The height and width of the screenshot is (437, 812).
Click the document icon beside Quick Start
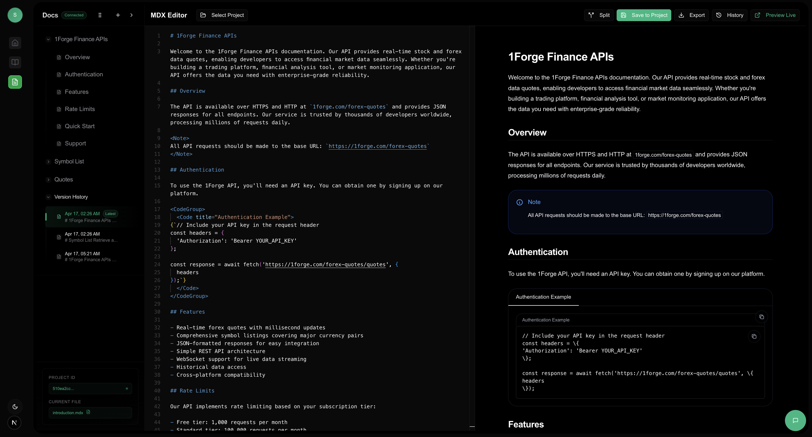[x=59, y=126]
